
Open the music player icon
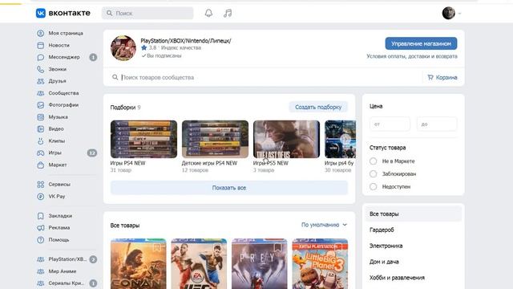228,13
